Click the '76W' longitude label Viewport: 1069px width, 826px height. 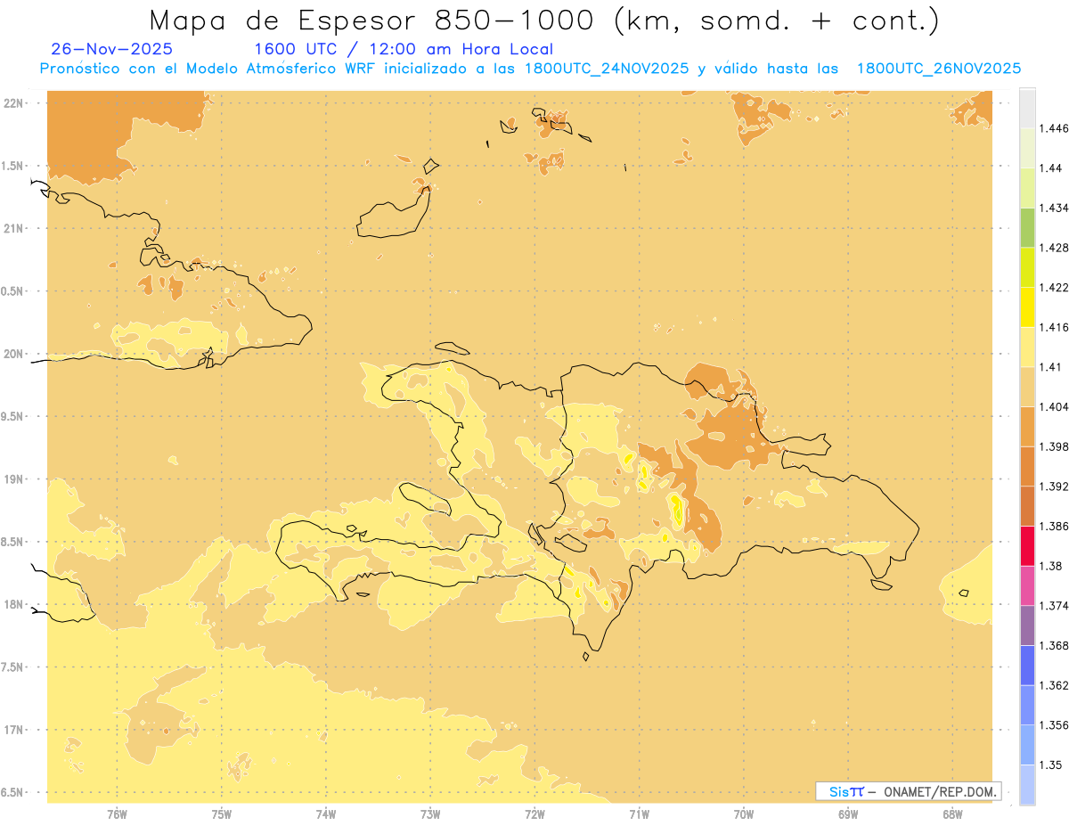point(117,814)
